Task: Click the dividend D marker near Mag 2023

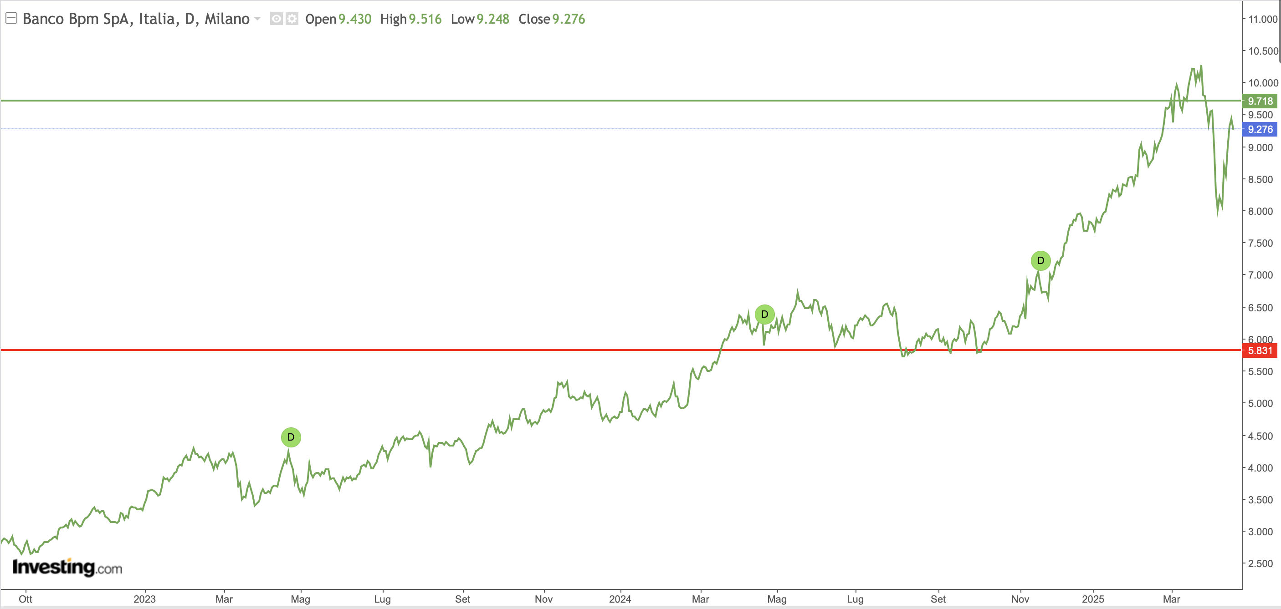Action: (291, 437)
